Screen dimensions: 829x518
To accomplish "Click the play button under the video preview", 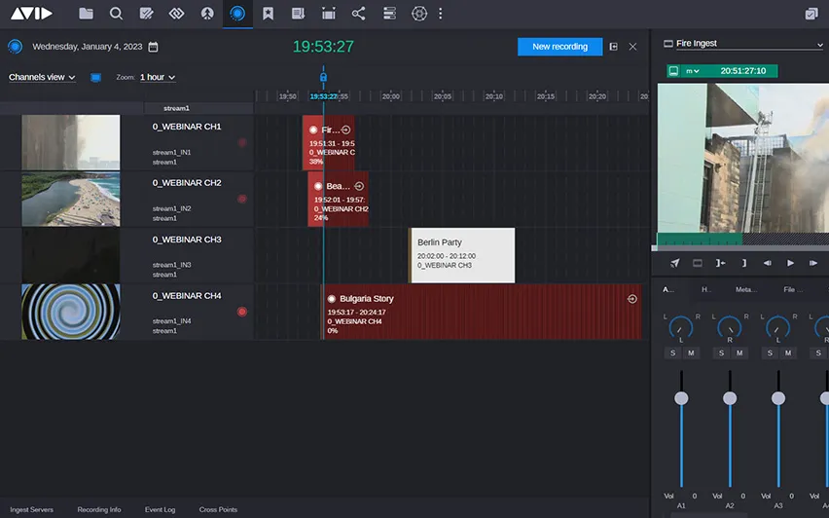I will 790,263.
